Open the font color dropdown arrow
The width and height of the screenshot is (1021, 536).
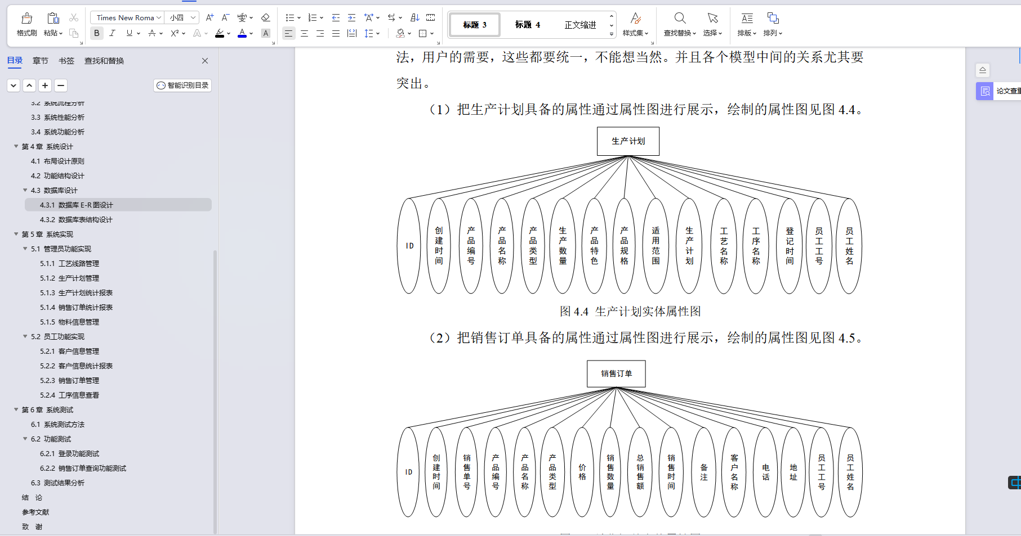251,33
